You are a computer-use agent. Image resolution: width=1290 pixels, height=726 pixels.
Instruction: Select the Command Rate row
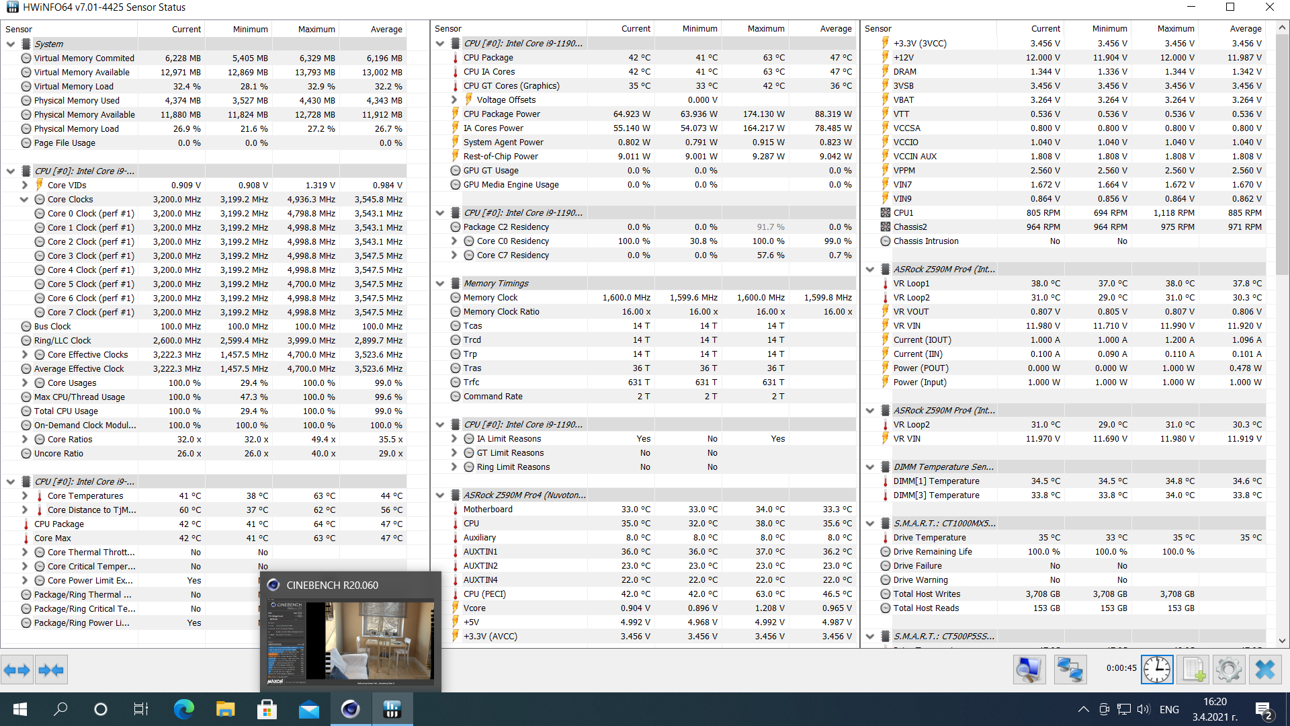coord(644,396)
